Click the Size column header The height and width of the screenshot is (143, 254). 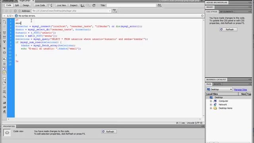[x=242, y=94]
